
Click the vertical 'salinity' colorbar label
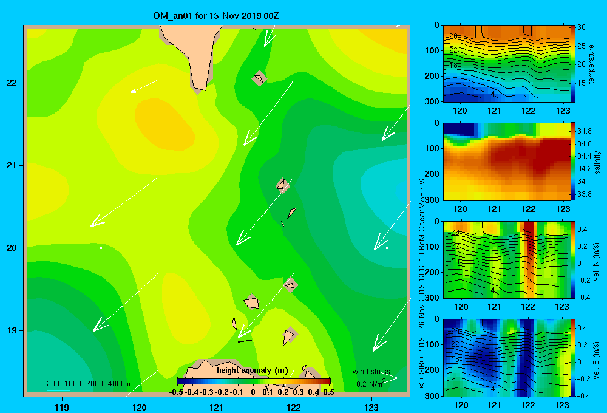tap(598, 162)
